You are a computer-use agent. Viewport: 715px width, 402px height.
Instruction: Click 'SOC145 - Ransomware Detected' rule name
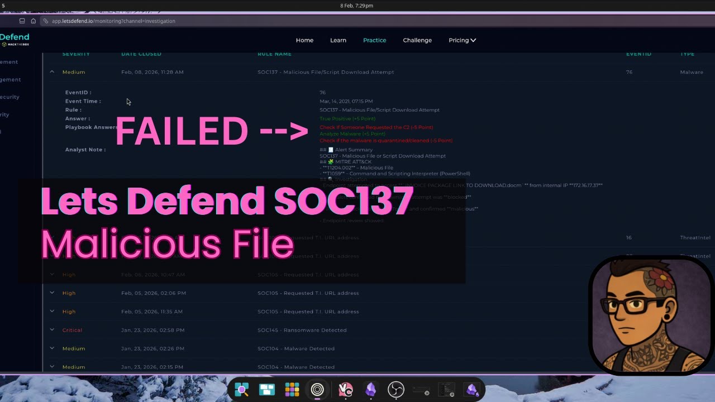(302, 329)
